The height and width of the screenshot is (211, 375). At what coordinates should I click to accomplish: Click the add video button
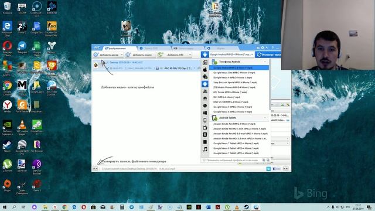(x=139, y=55)
